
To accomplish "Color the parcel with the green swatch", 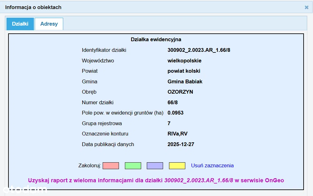I will pyautogui.click(x=133, y=166).
